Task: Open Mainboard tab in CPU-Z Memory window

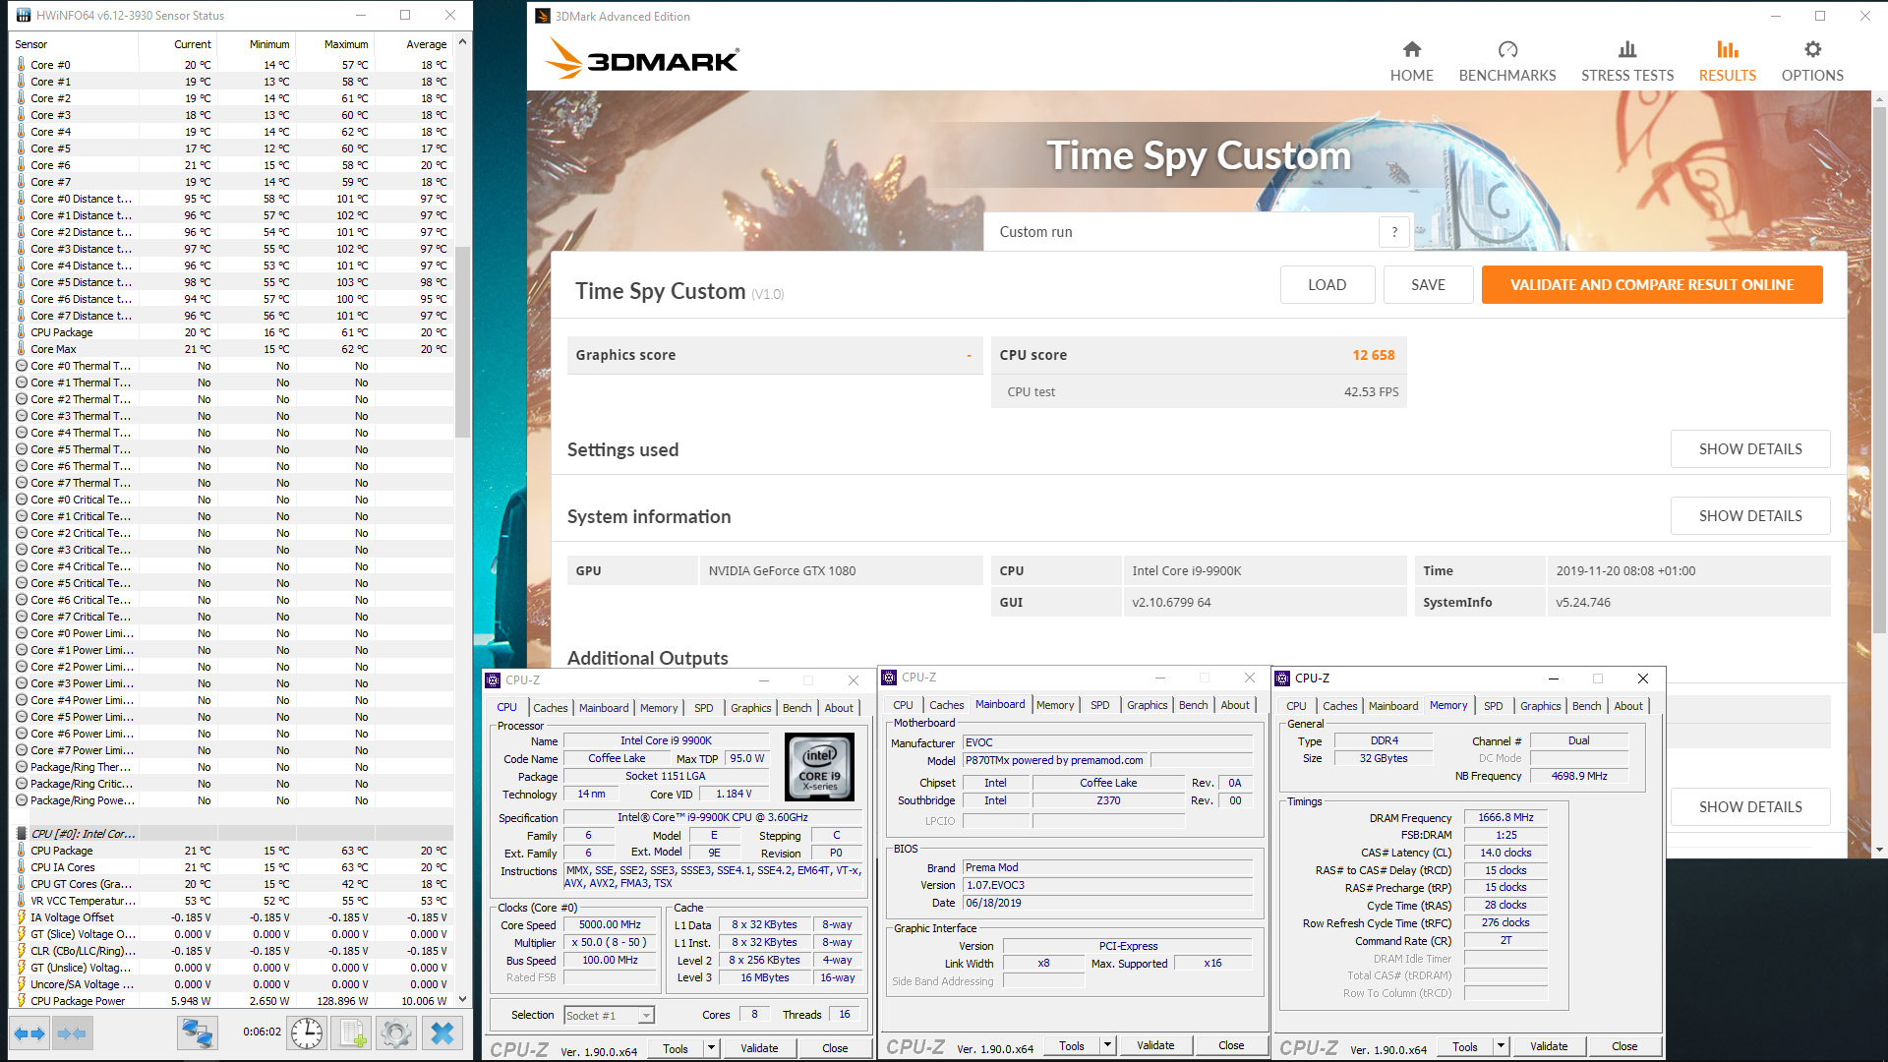Action: click(1392, 706)
